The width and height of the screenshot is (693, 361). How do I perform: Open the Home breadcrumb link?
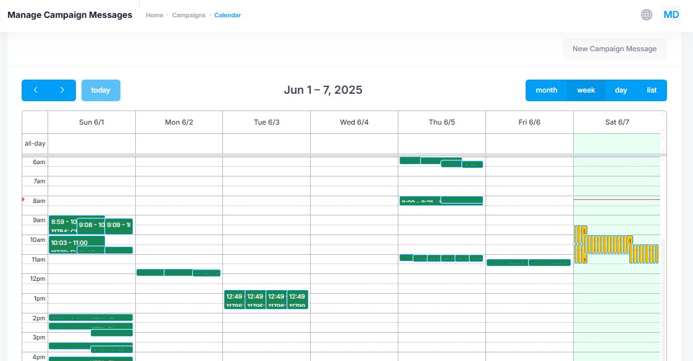coord(154,15)
